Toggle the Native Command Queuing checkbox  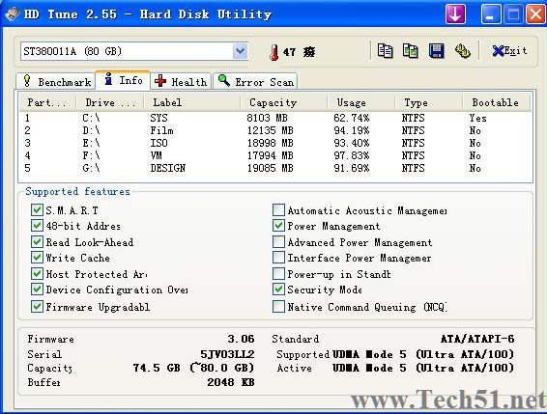click(x=278, y=307)
